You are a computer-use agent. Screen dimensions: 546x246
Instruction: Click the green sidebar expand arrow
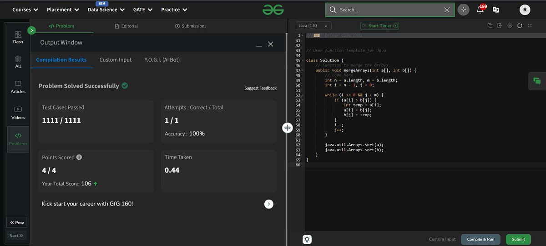(x=31, y=30)
